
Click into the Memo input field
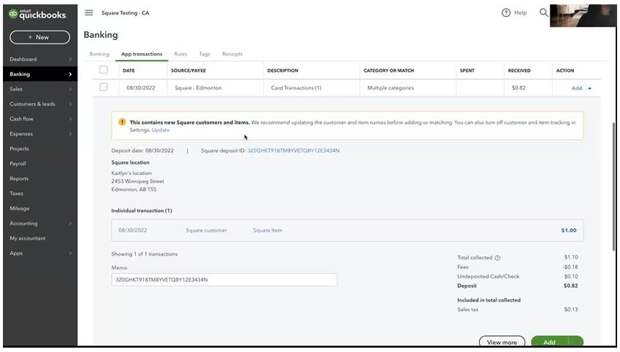tap(224, 280)
